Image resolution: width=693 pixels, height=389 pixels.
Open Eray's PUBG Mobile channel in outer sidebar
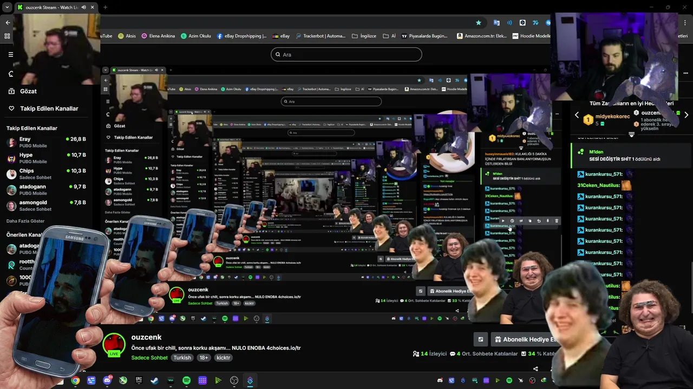[46, 143]
